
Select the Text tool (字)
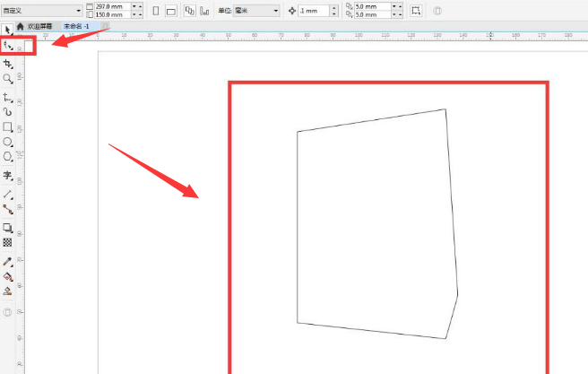7,175
